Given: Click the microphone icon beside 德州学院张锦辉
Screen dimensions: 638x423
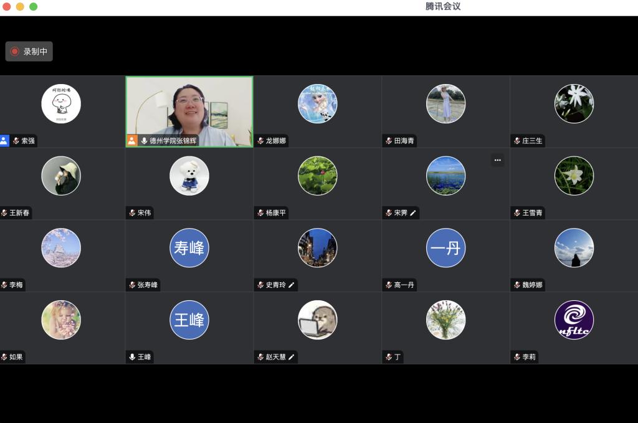Looking at the screenshot, I should point(144,141).
